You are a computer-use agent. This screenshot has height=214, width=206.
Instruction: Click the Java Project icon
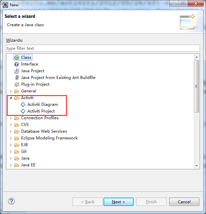click(17, 71)
